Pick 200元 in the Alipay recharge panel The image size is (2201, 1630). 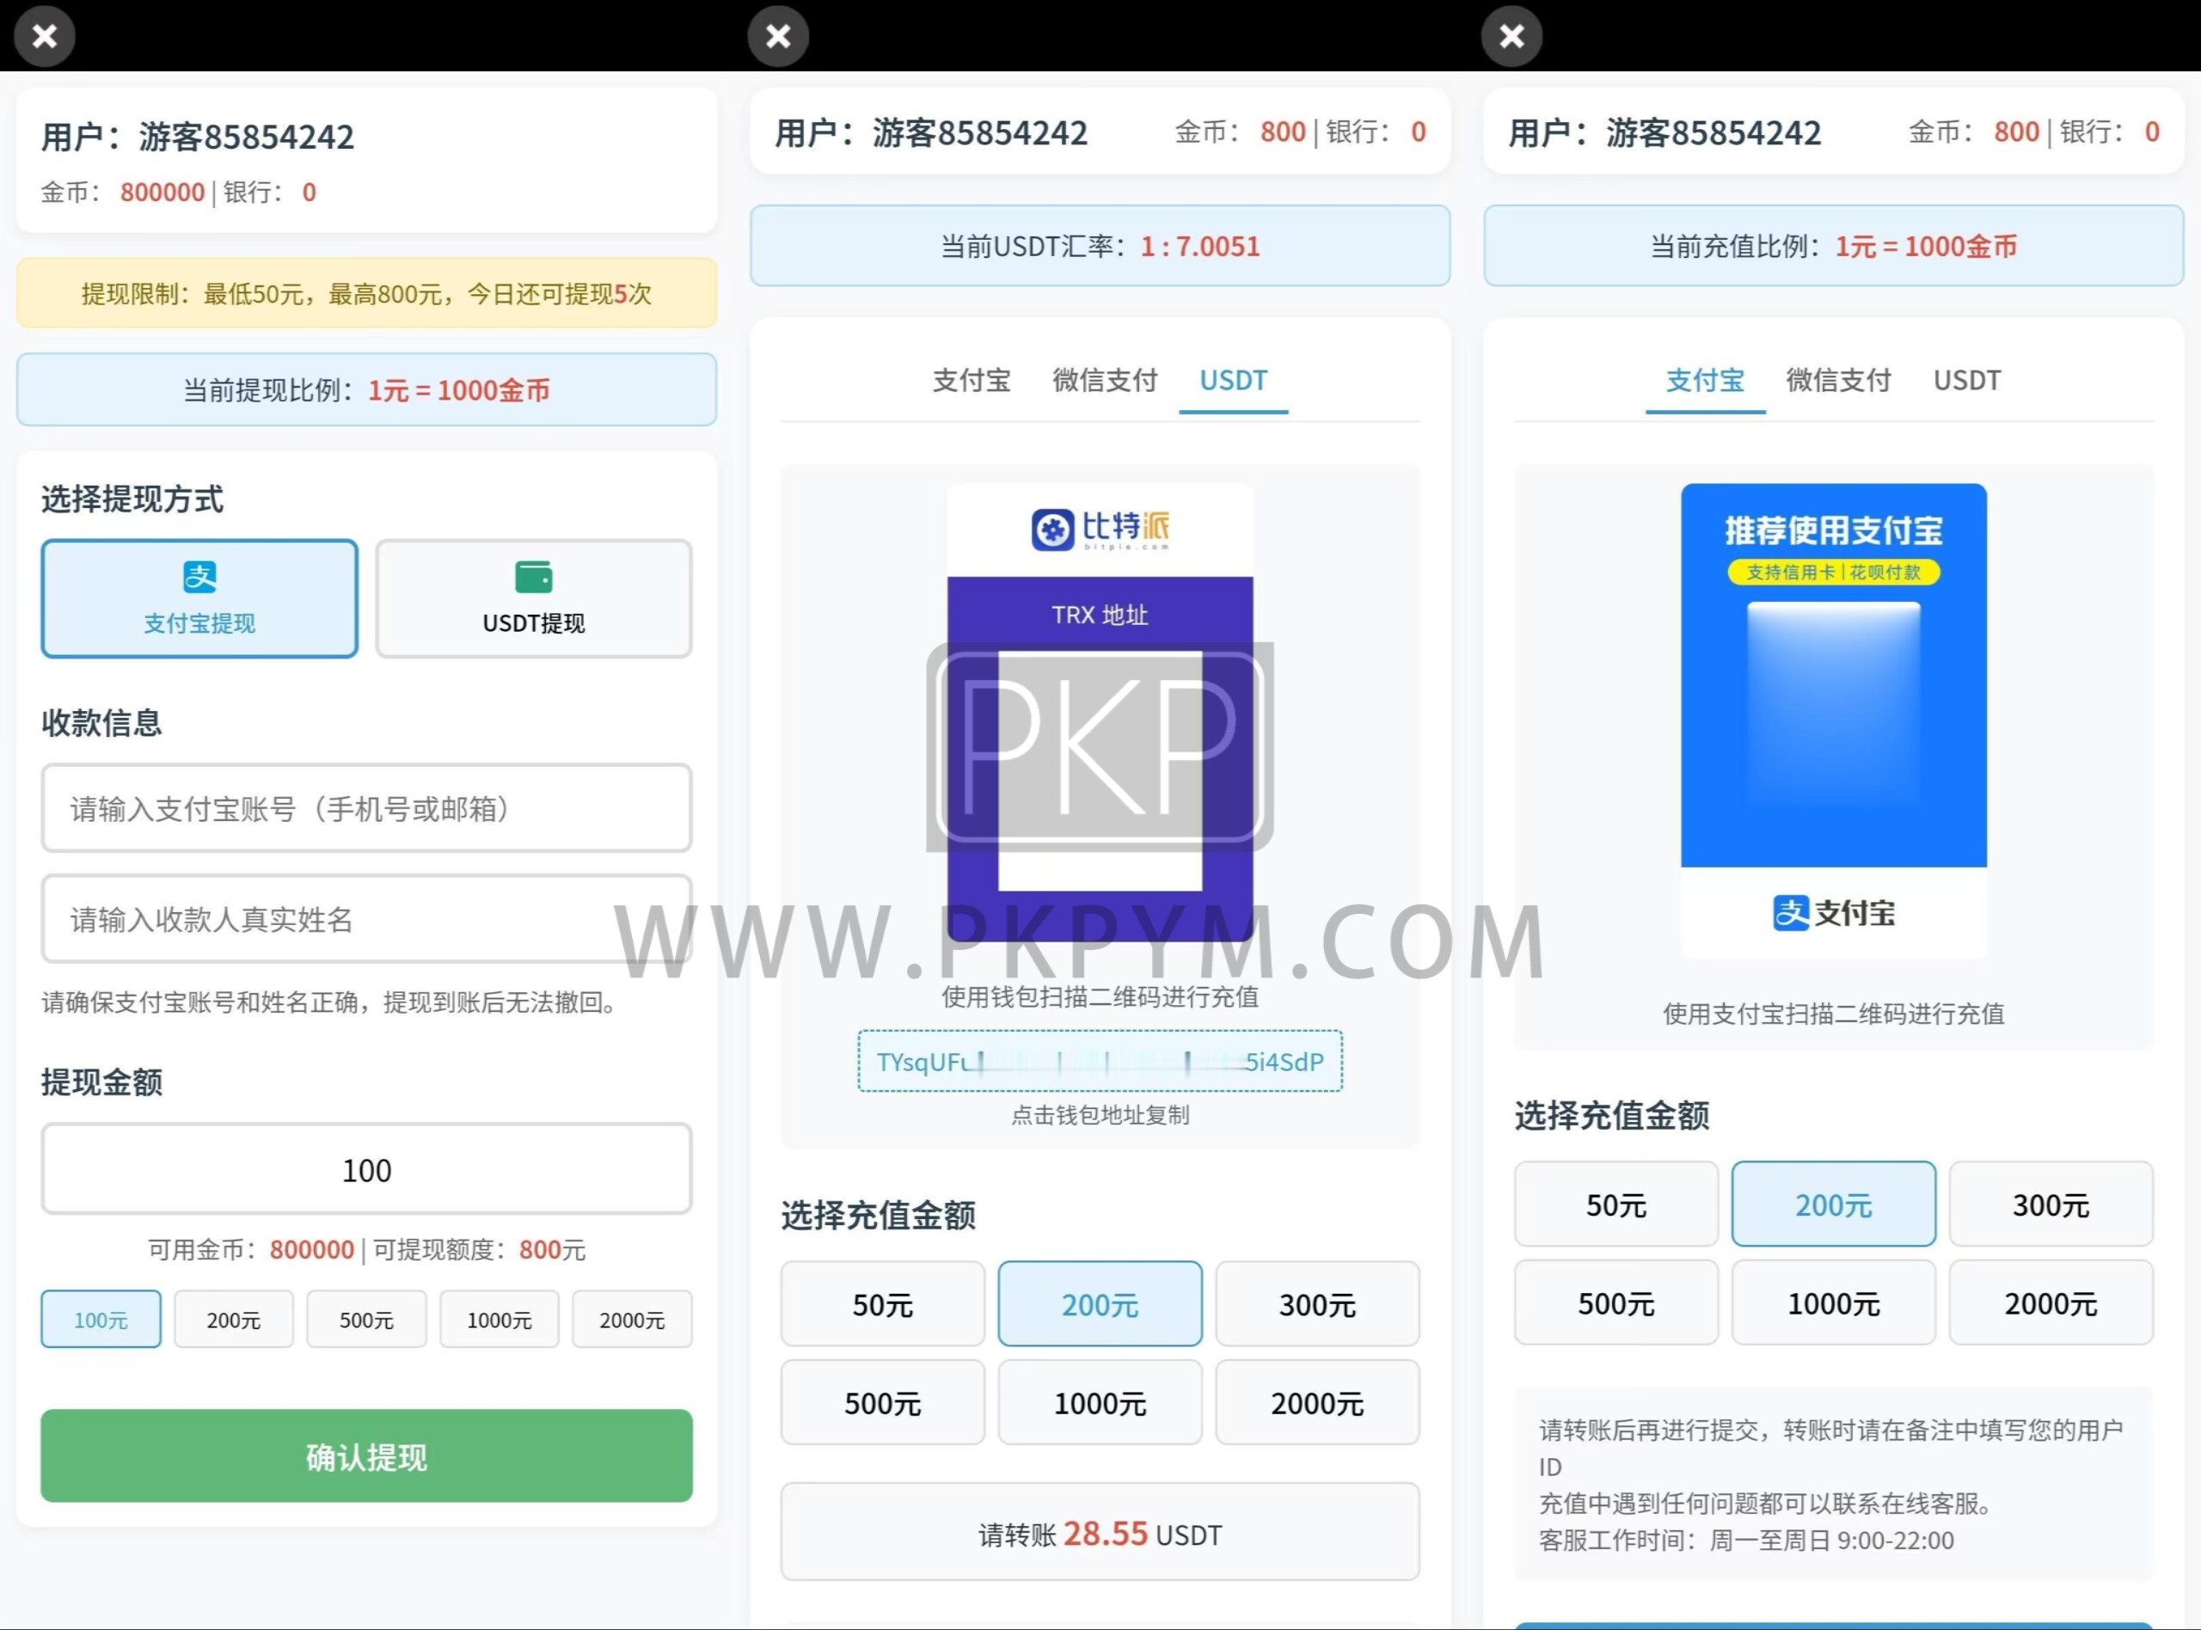point(1834,1204)
